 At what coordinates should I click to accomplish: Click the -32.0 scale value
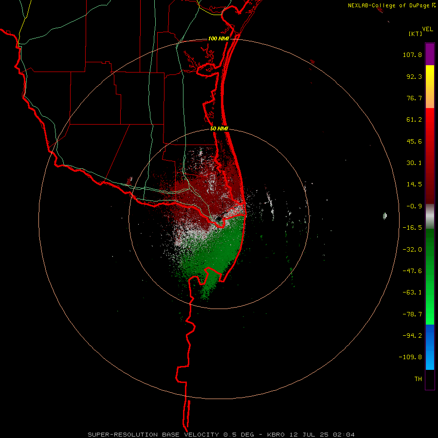click(x=412, y=250)
